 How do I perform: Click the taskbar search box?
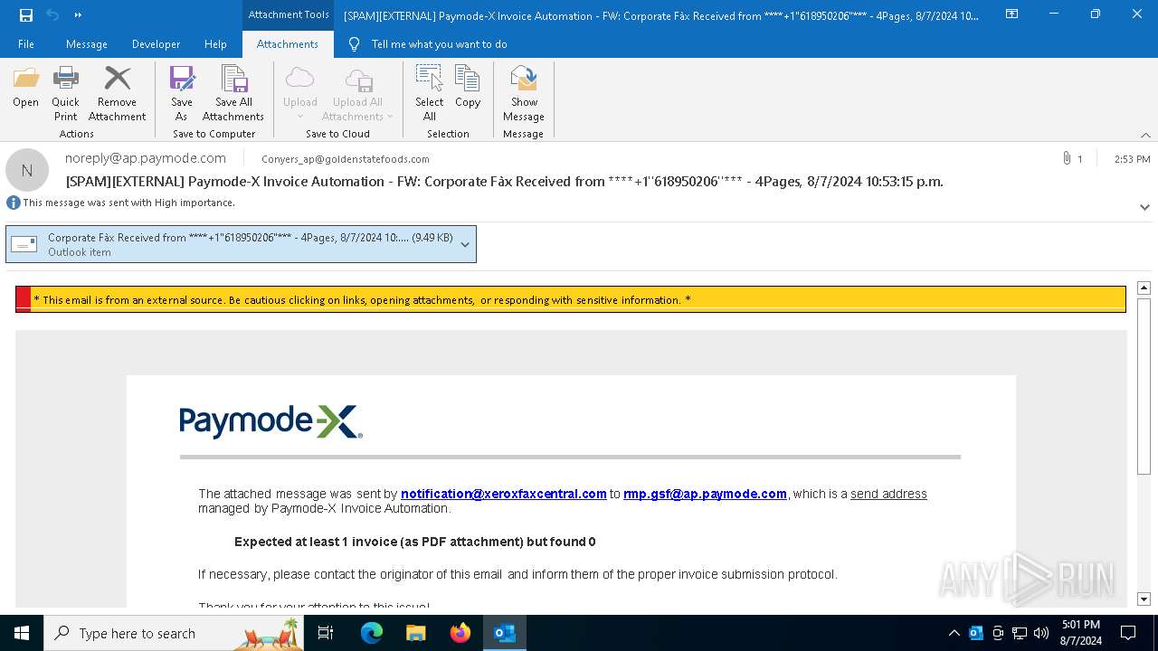pos(174,633)
